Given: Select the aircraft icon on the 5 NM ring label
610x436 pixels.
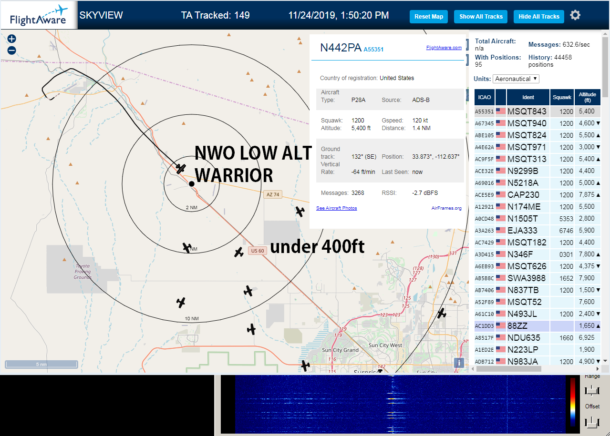Looking at the screenshot, I should [187, 247].
